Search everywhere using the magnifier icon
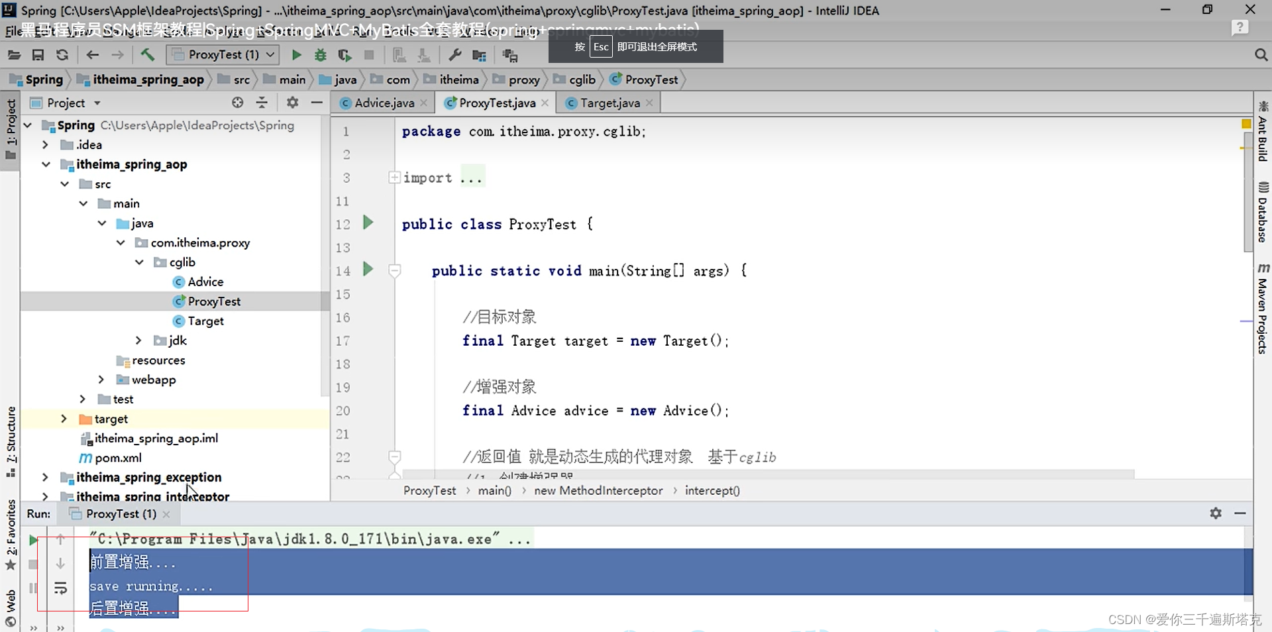This screenshot has width=1272, height=632. [x=1261, y=55]
